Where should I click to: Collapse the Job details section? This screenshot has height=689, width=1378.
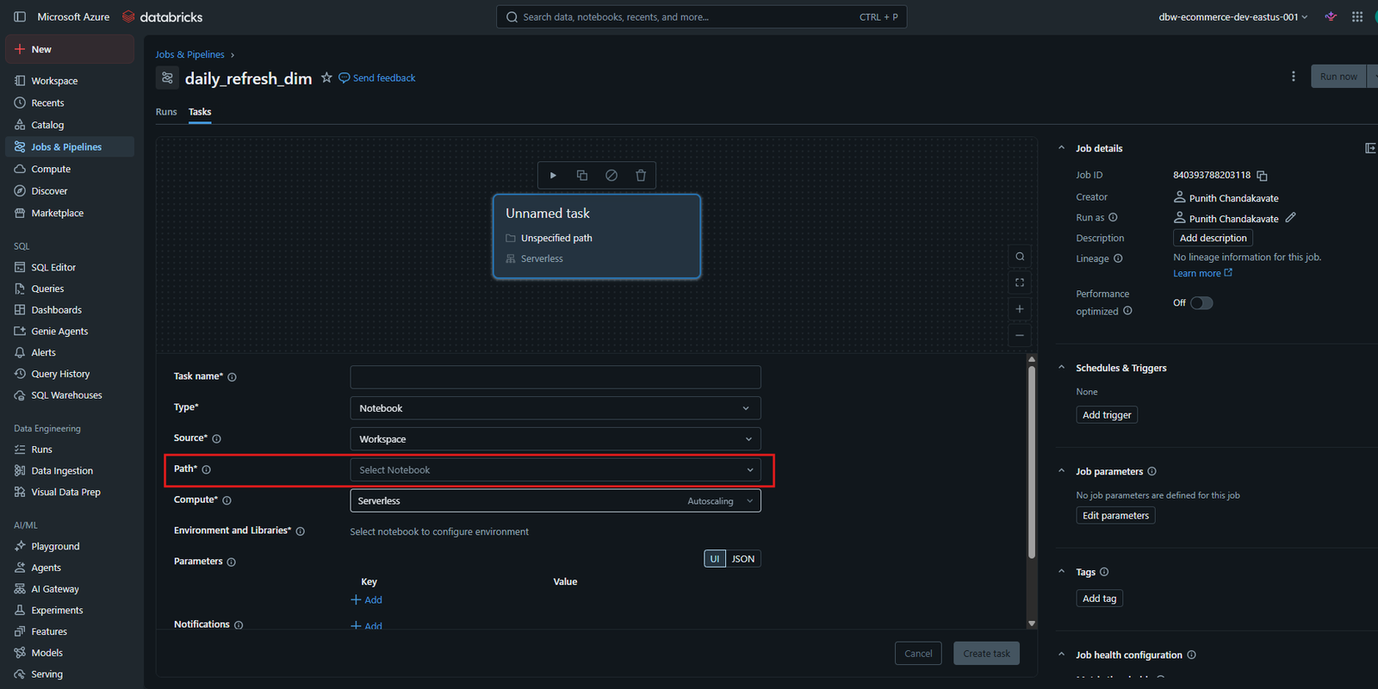click(x=1062, y=148)
